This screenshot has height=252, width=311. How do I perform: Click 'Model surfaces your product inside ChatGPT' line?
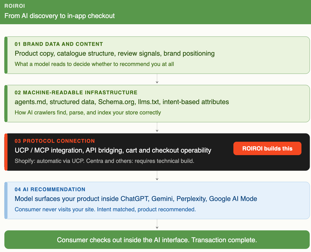pos(136,199)
